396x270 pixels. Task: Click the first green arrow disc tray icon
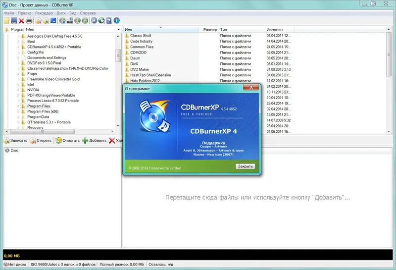coord(77,21)
